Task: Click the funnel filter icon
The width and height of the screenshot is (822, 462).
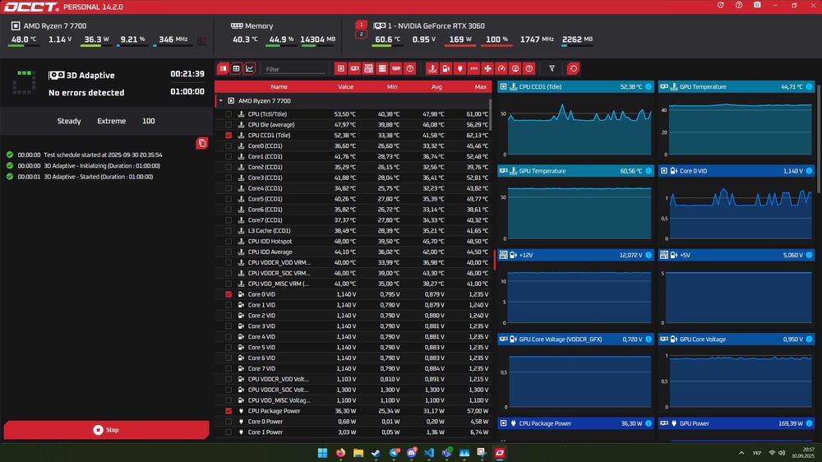Action: (552, 69)
